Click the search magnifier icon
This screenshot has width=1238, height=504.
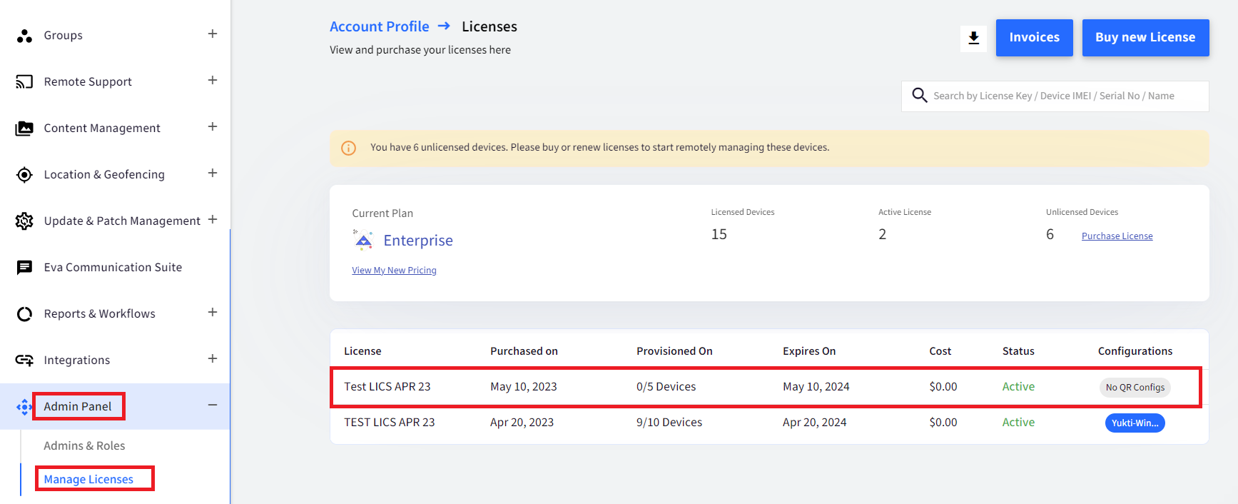(x=920, y=96)
